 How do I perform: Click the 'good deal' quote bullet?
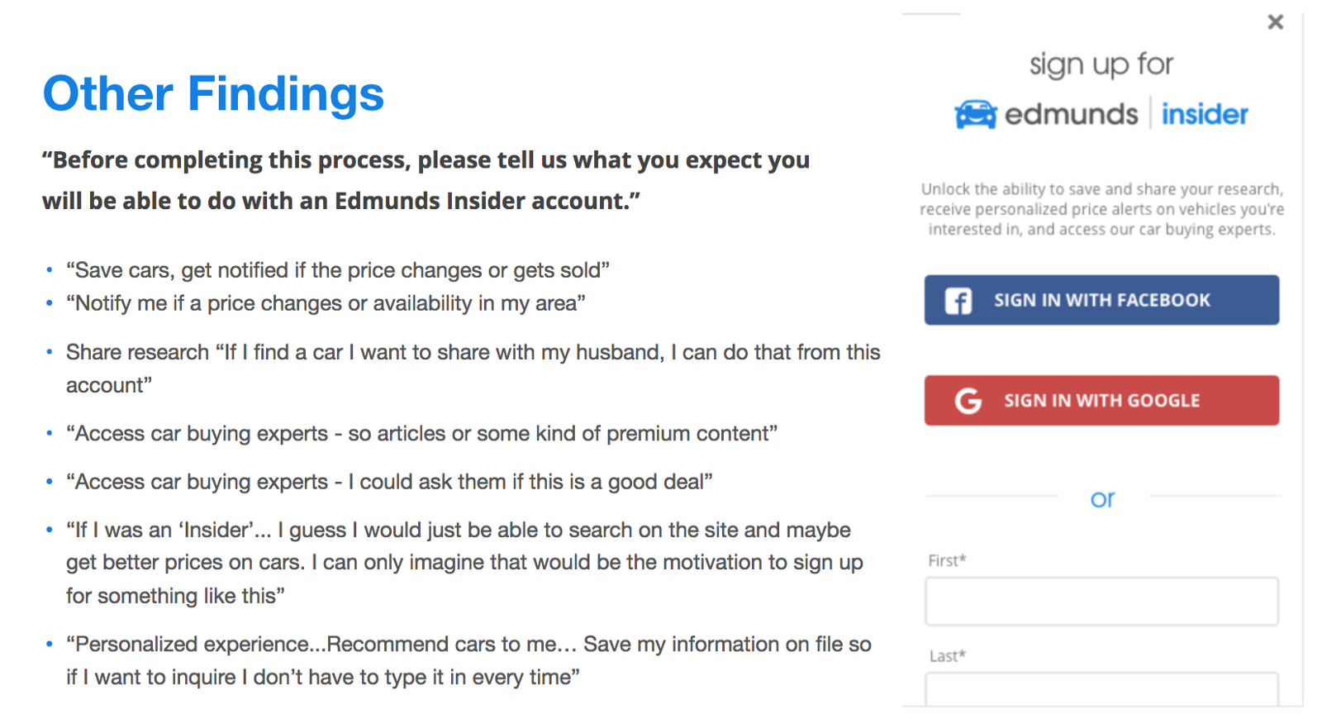389,482
